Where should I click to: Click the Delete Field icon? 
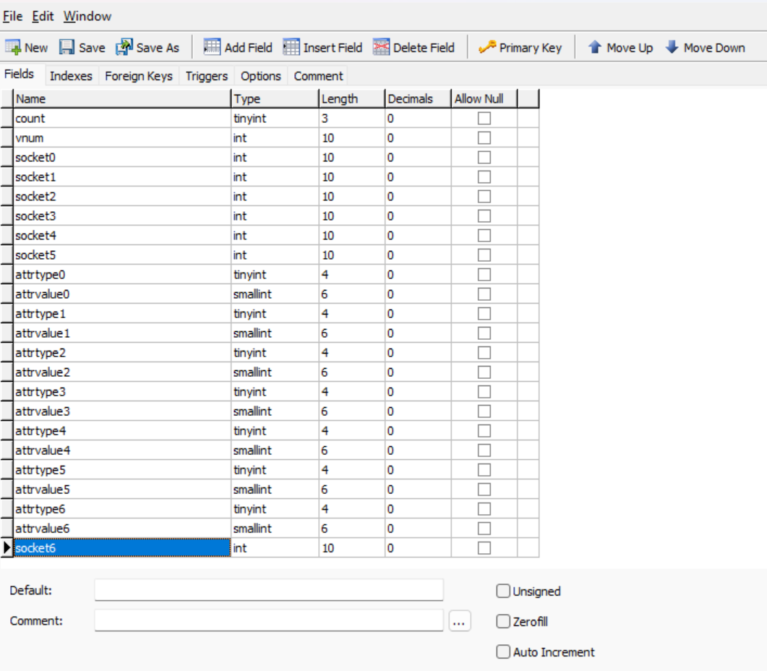point(381,48)
